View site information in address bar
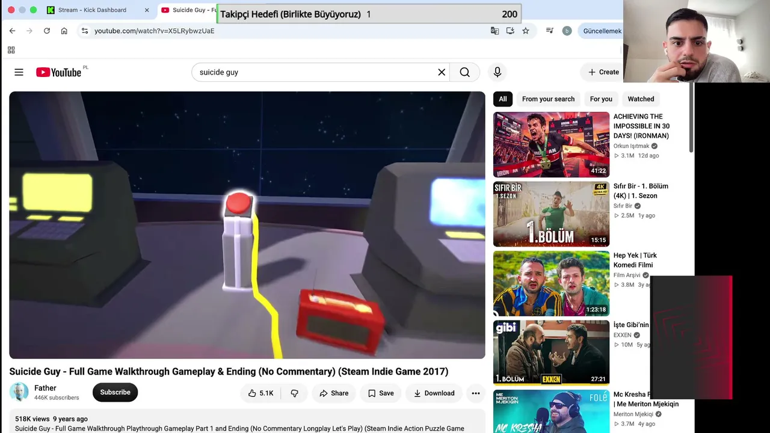Screen dimensions: 770x433 point(85,31)
